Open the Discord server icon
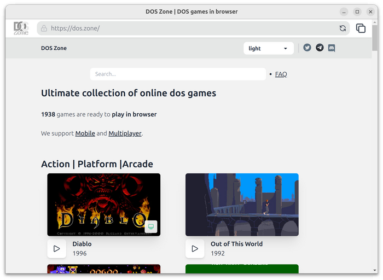This screenshot has height=280, width=383. coord(332,48)
